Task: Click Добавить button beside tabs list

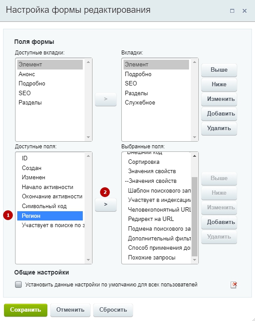Action: [x=219, y=114]
